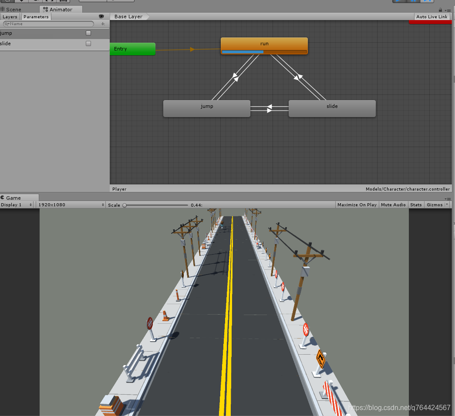
Task: Switch to the Scene tab
Action: tap(11, 9)
